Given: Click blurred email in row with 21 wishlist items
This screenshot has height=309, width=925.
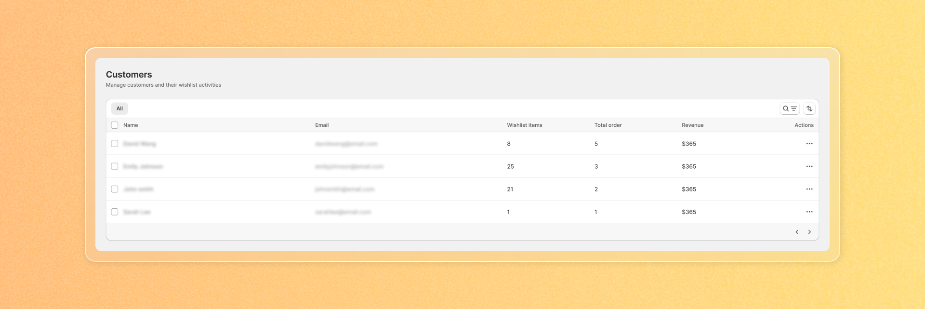Looking at the screenshot, I should click(345, 189).
